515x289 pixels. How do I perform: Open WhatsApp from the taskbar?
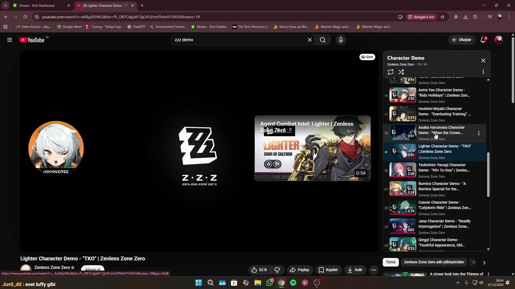[270, 283]
